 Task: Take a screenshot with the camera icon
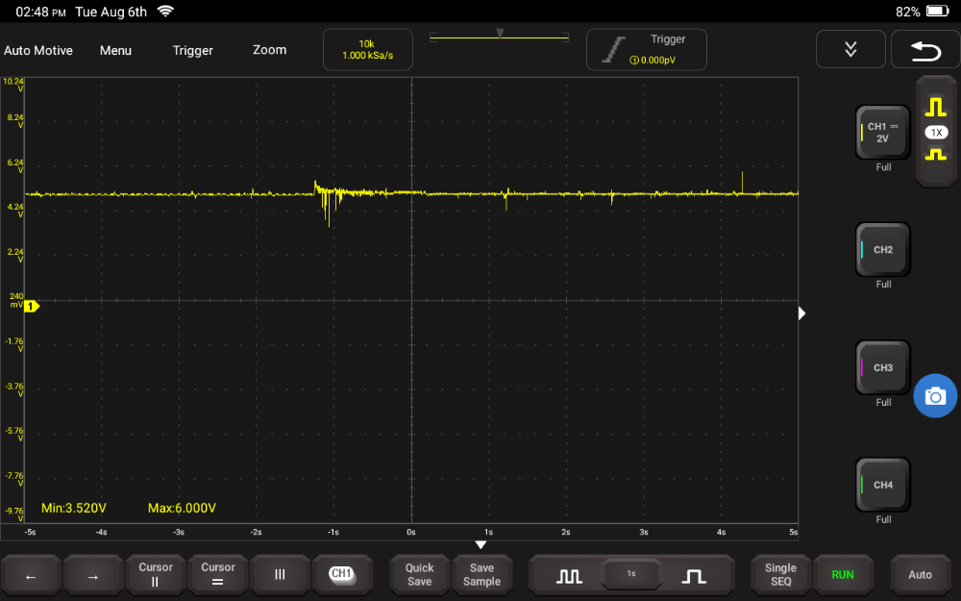(935, 396)
